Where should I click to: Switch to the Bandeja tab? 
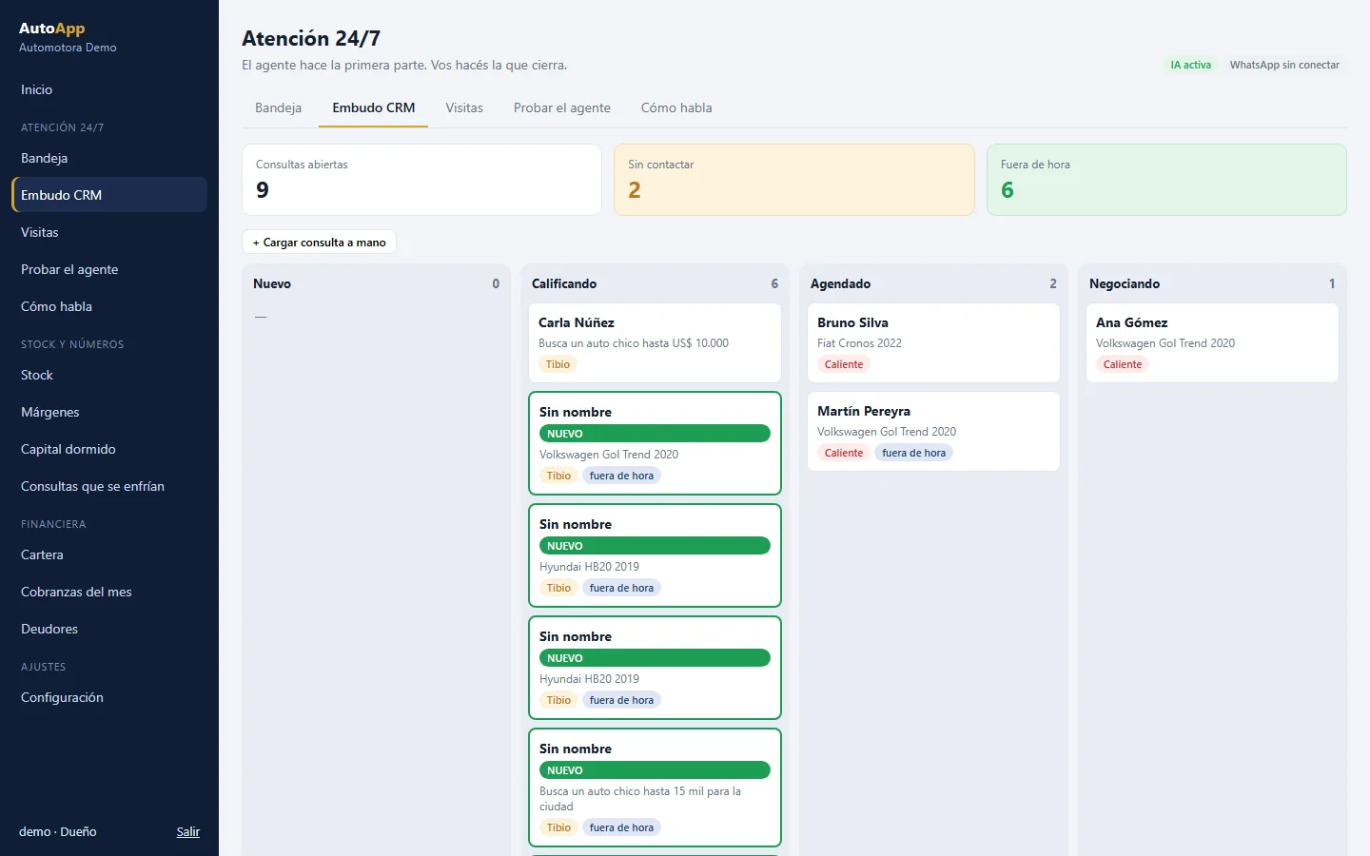click(x=278, y=107)
